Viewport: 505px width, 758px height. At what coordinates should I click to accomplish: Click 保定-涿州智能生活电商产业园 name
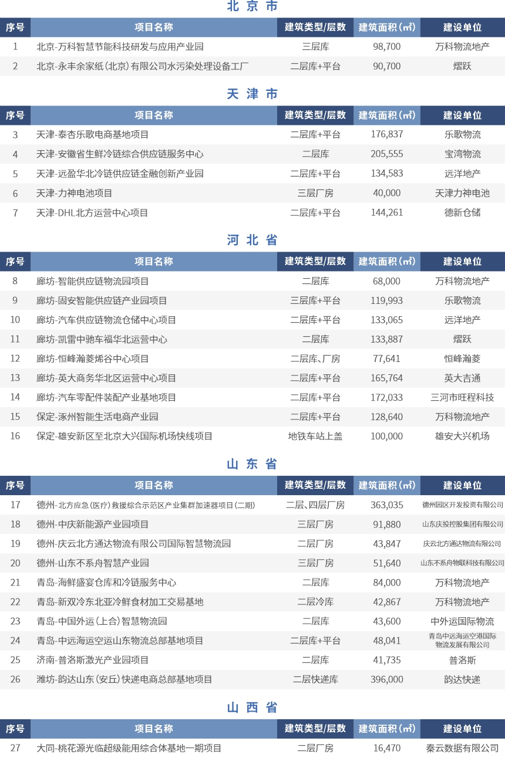click(97, 417)
